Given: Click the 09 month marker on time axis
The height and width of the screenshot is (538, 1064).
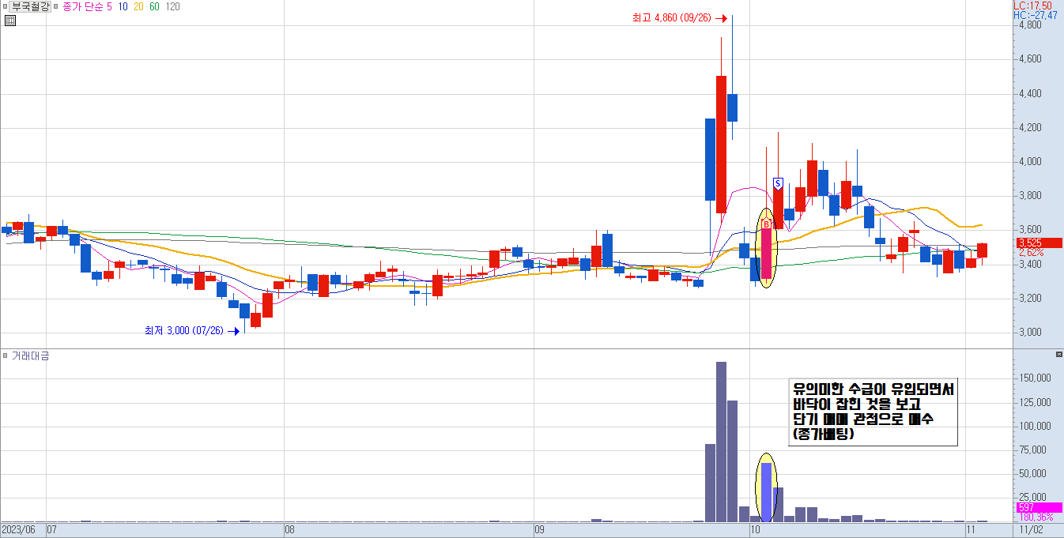Looking at the screenshot, I should click(x=541, y=529).
